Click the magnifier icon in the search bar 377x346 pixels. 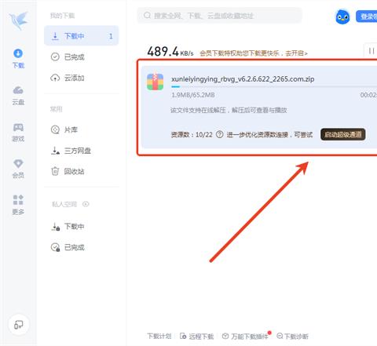147,15
